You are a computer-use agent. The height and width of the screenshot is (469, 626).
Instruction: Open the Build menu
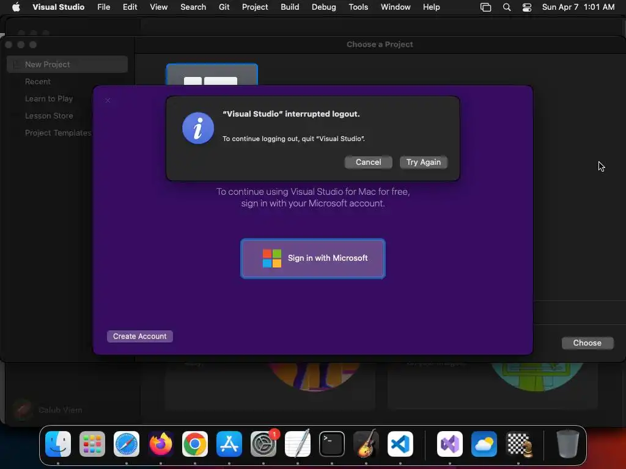pos(290,7)
